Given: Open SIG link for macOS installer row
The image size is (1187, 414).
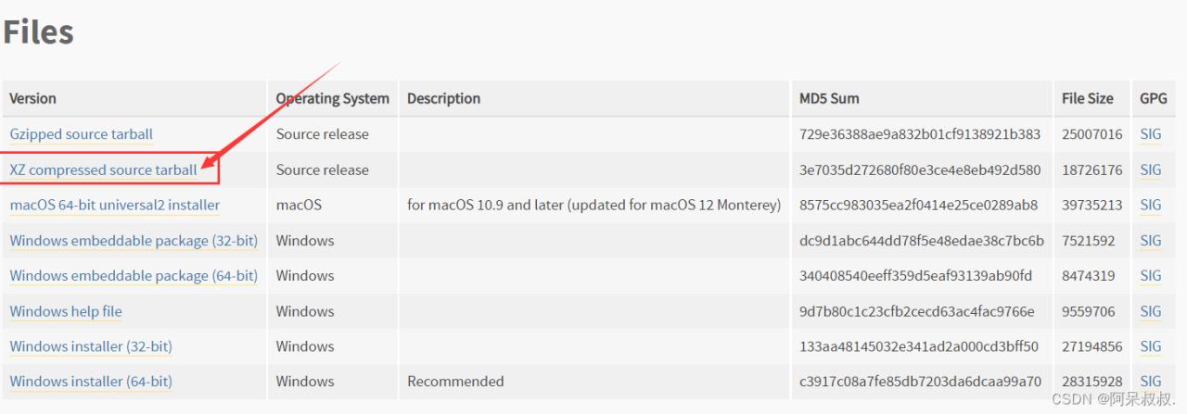Looking at the screenshot, I should coord(1151,205).
